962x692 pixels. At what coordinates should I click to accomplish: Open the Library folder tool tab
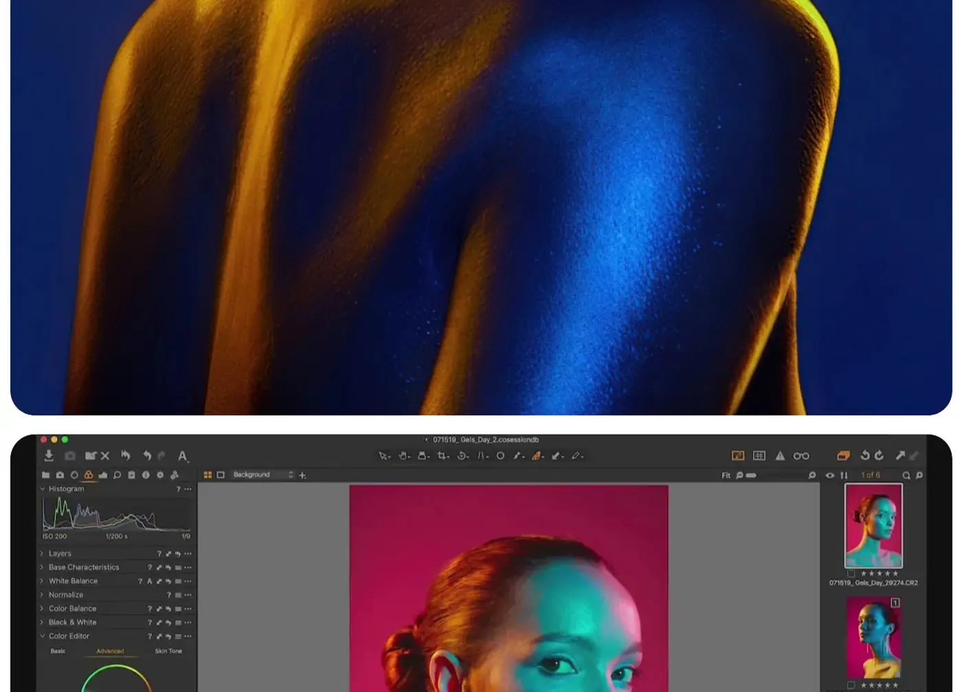pos(45,475)
